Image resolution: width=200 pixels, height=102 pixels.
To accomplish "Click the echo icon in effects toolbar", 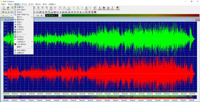I will (9, 12).
